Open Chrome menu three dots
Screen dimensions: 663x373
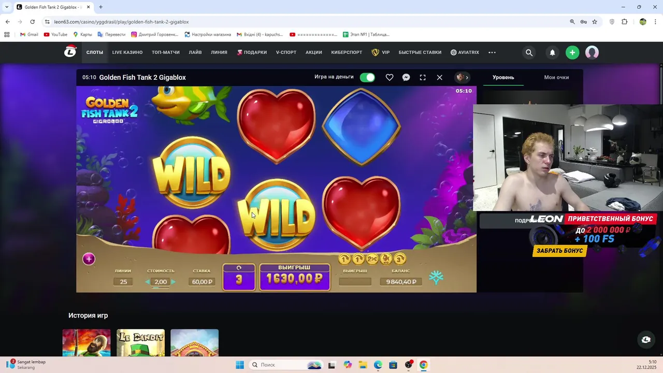[655, 22]
